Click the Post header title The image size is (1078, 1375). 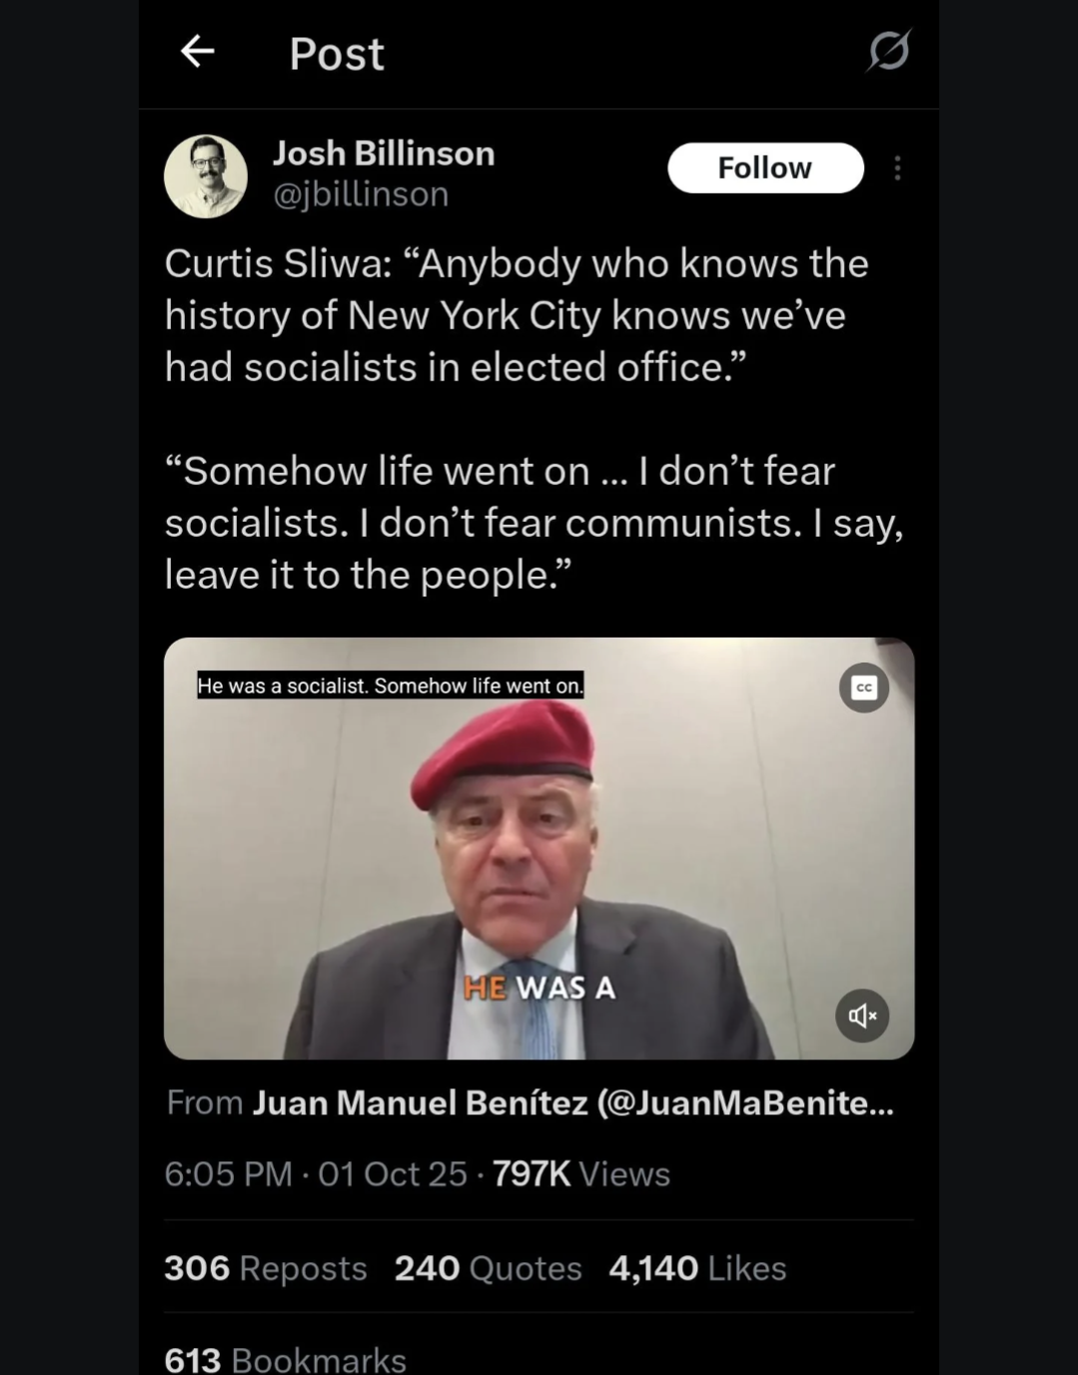coord(337,54)
